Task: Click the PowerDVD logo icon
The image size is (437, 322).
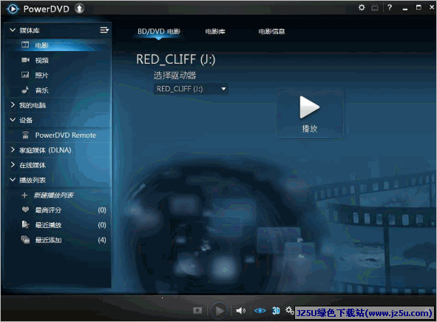Action: click(x=13, y=9)
